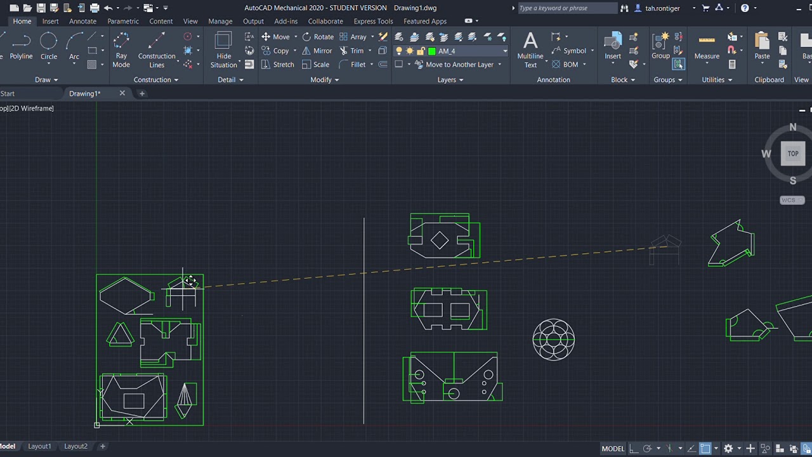The height and width of the screenshot is (457, 812).
Task: Toggle layer freeze sun icon for AM_4
Action: pos(410,51)
